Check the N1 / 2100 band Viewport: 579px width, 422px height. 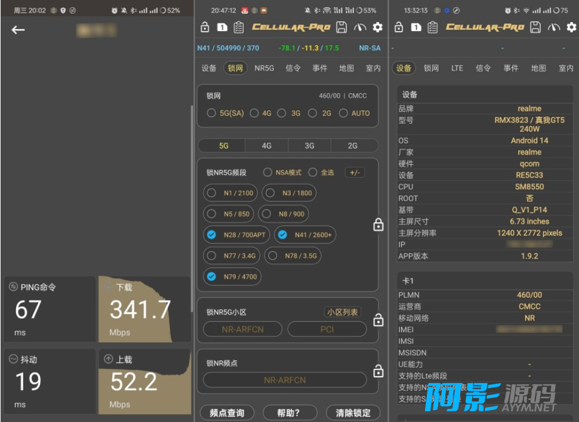pyautogui.click(x=230, y=193)
